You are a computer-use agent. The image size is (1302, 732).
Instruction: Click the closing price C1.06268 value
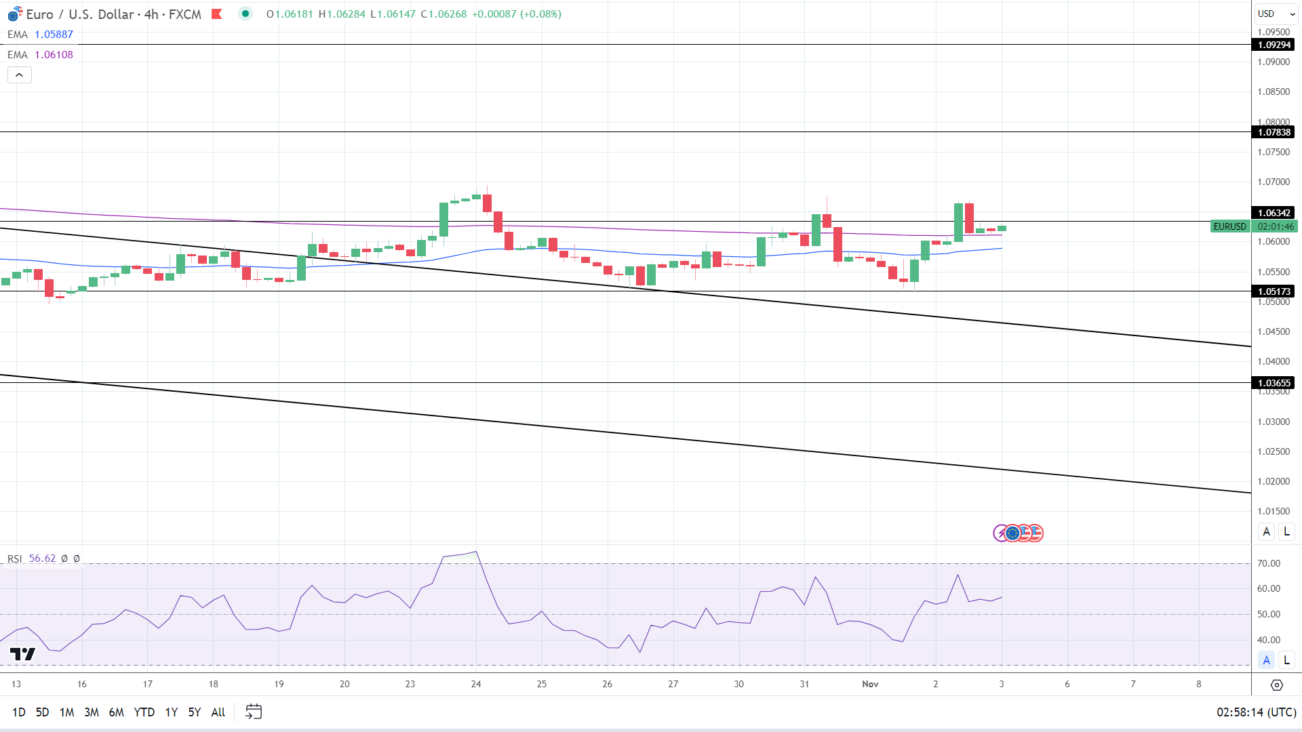[443, 14]
